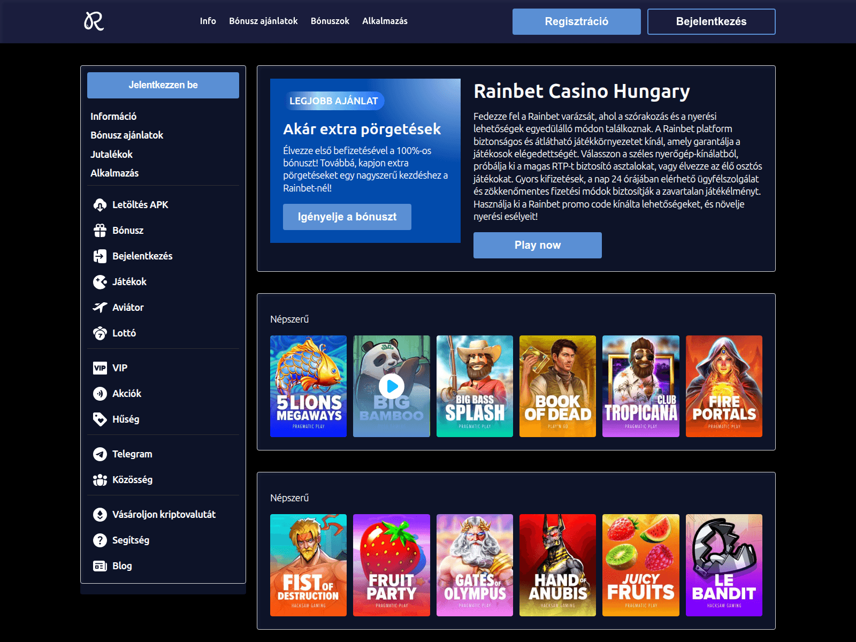Click the Aviátor plane icon
The width and height of the screenshot is (856, 642).
point(100,308)
